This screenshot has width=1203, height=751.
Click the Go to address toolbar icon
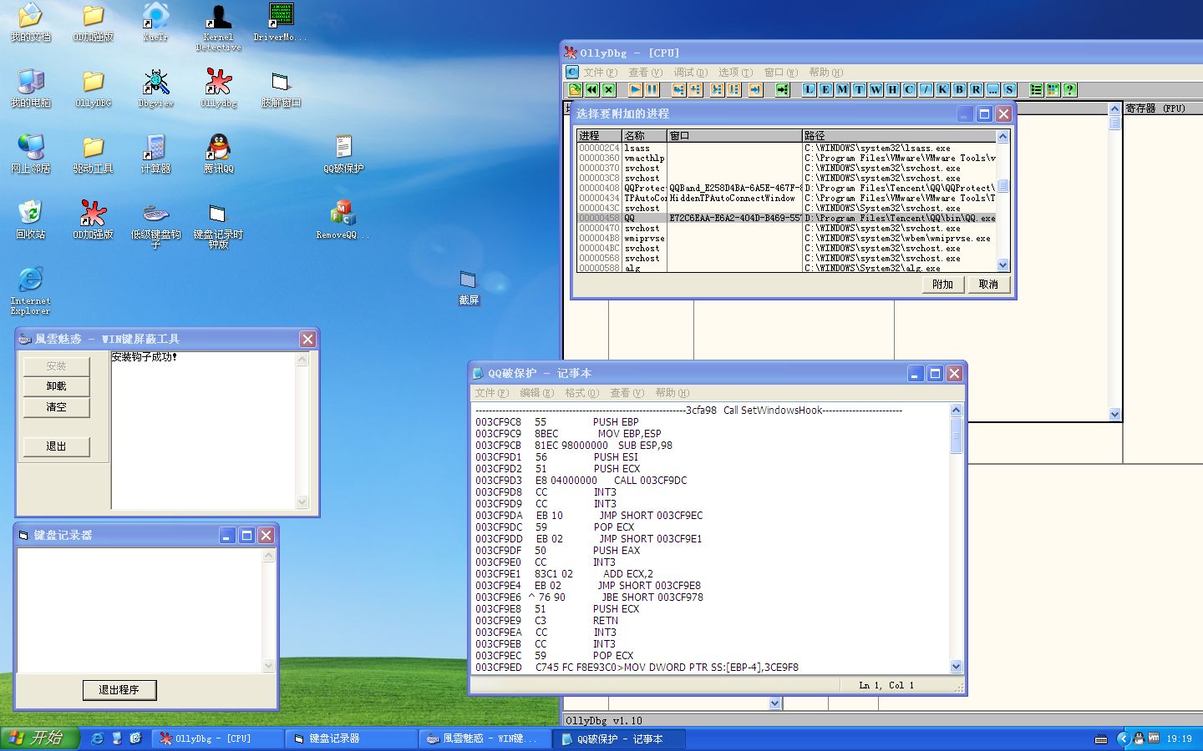pyautogui.click(x=782, y=89)
